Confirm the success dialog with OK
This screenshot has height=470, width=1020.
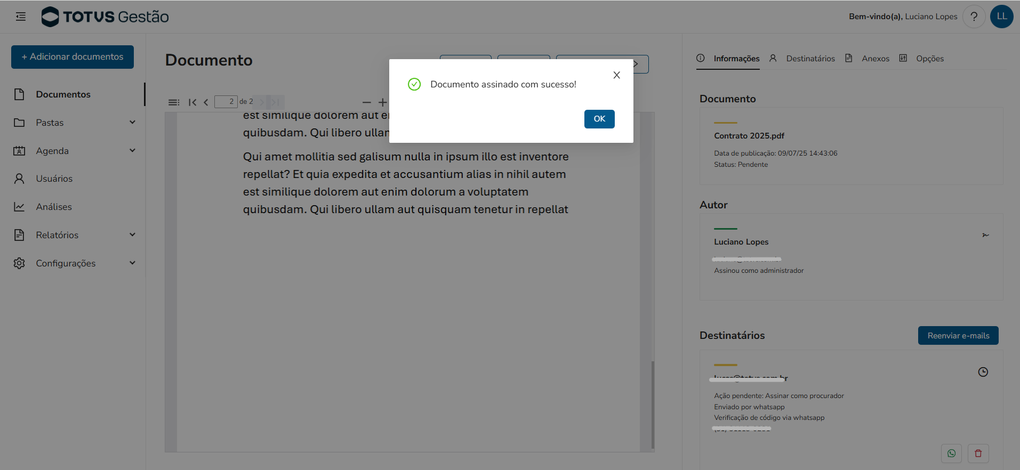coord(599,119)
